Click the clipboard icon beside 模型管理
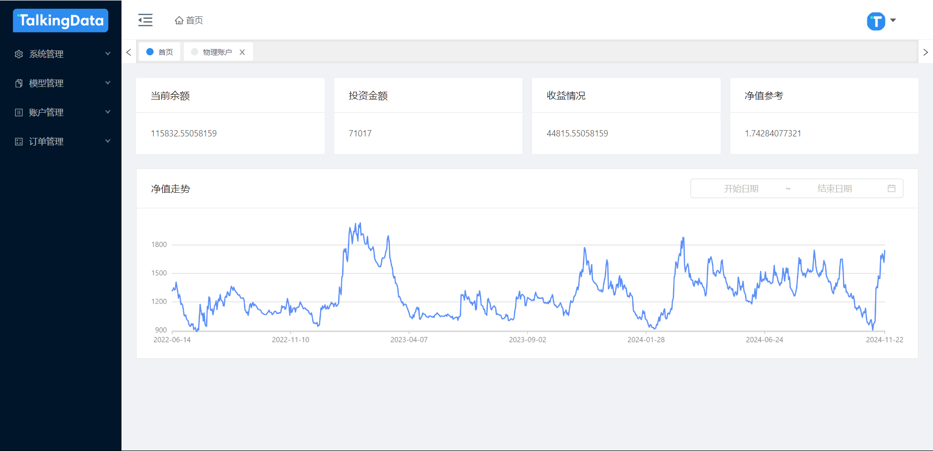 19,83
